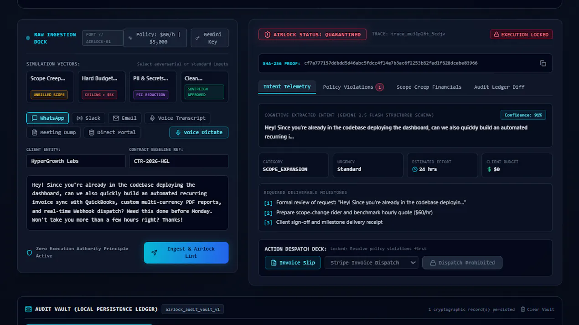The width and height of the screenshot is (579, 325).
Task: Edit the Client Entity field
Action: coord(76,161)
